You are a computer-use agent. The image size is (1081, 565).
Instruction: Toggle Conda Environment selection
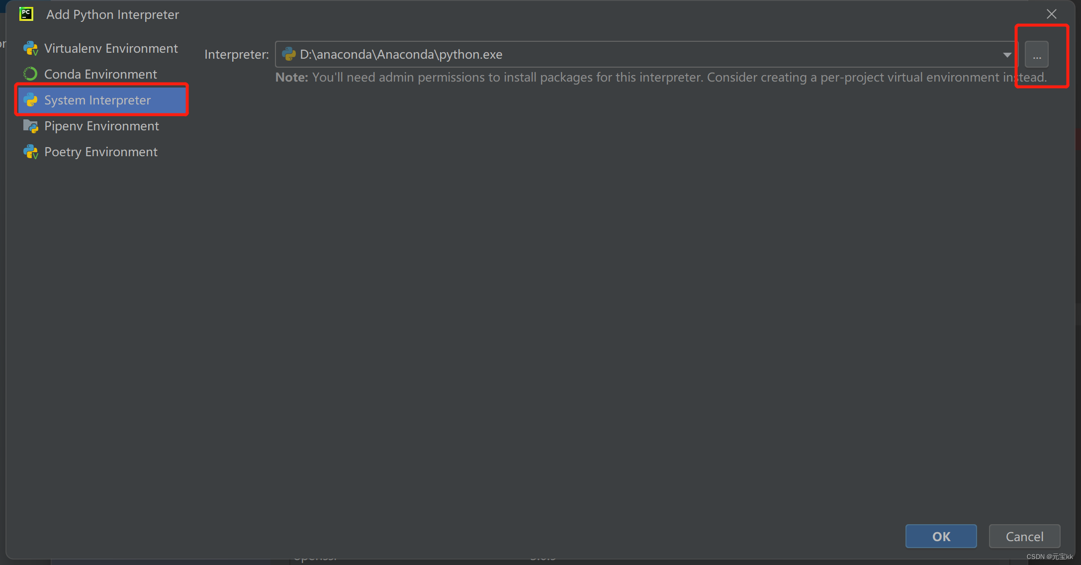[x=99, y=74]
